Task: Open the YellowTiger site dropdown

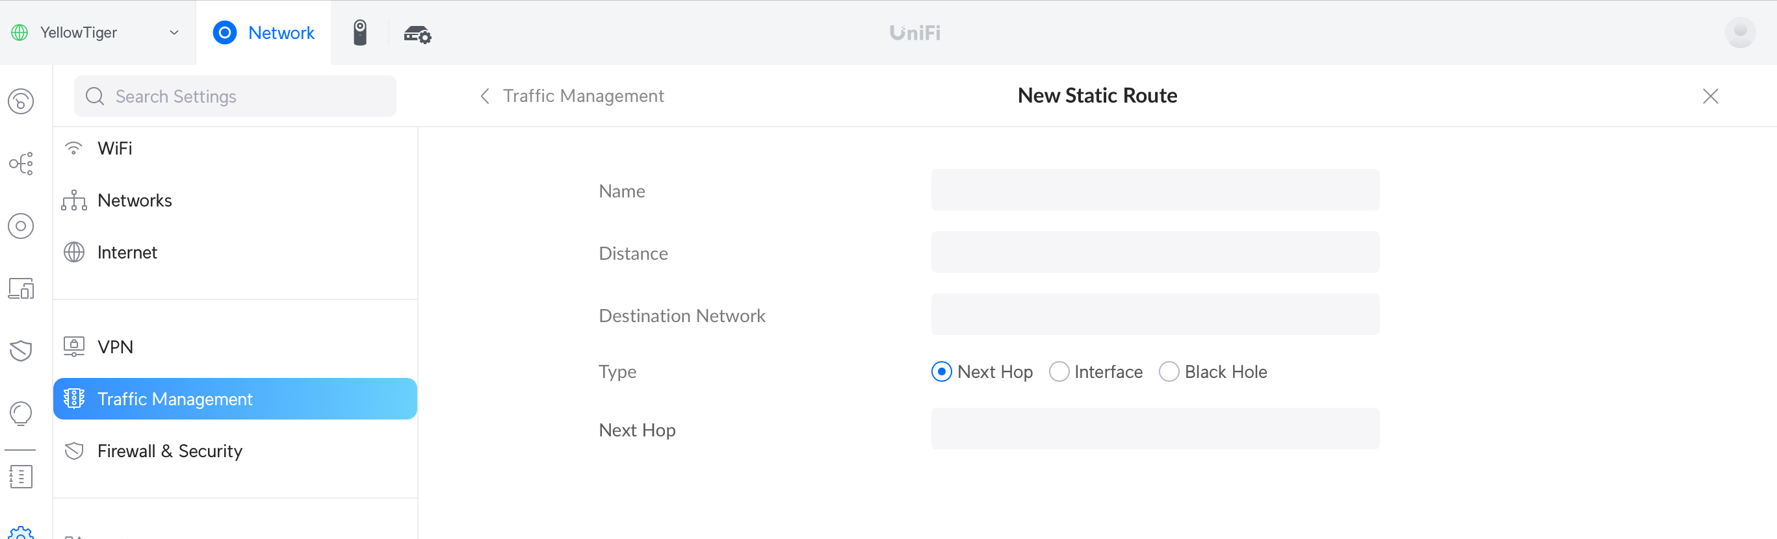Action: point(97,32)
